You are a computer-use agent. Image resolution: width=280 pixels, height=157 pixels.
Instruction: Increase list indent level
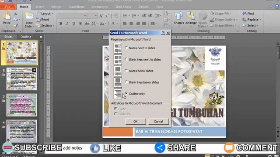tap(150, 16)
